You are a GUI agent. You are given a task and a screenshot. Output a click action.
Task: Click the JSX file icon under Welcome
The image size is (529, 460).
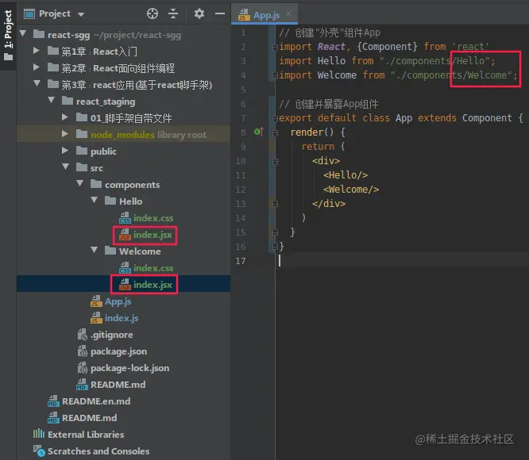[125, 285]
